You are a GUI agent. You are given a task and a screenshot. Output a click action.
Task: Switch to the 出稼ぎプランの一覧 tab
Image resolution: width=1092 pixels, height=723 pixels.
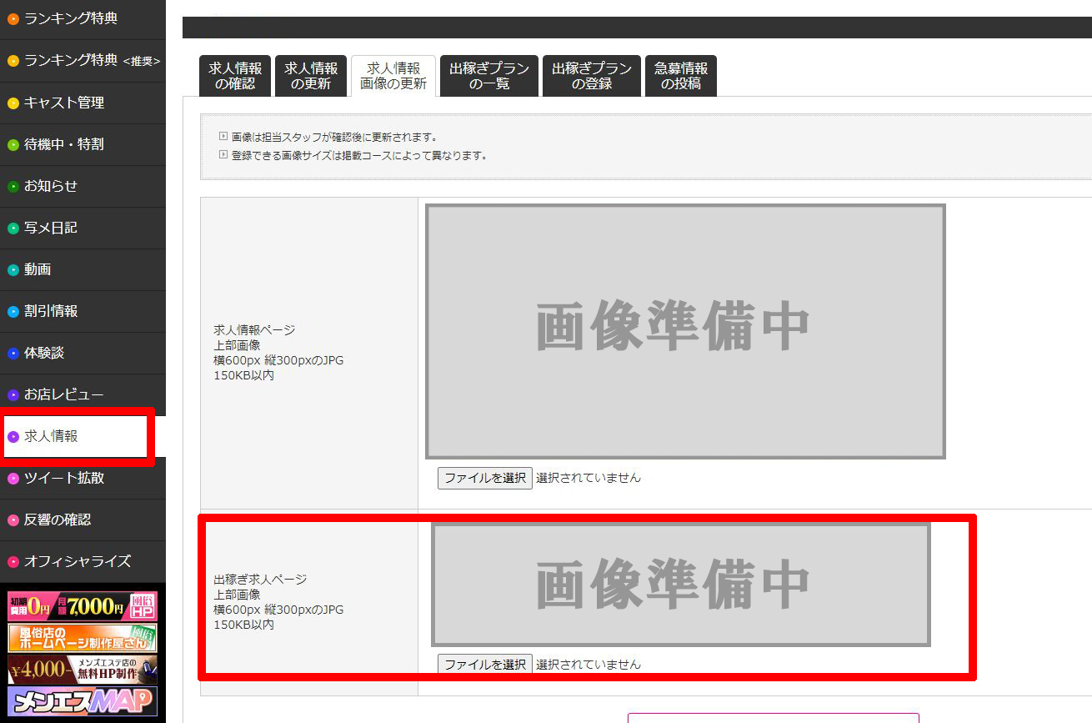[488, 76]
